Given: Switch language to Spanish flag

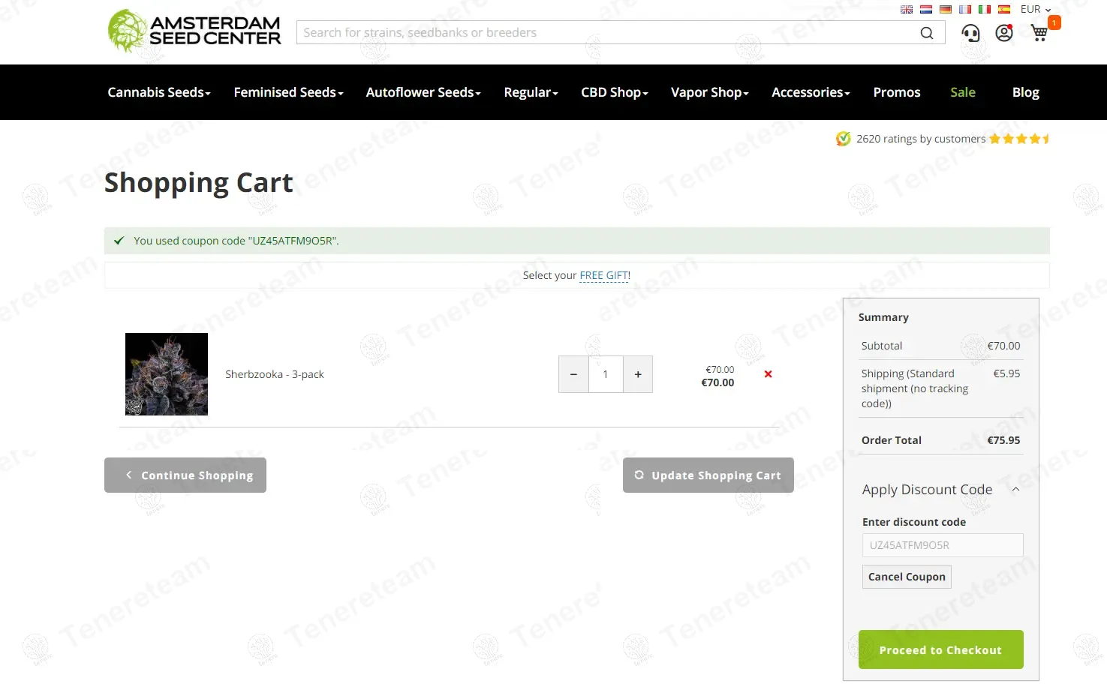Looking at the screenshot, I should [1004, 10].
